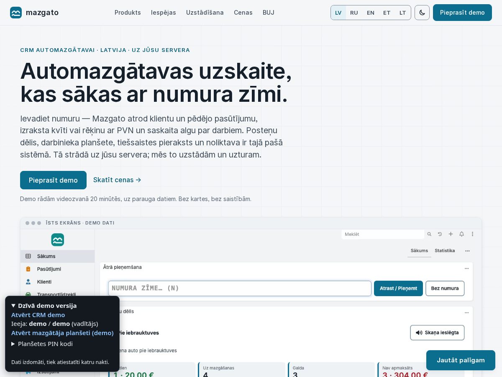Follow the Atvērt mazgātāja planšeti (demo) link
The height and width of the screenshot is (377, 502).
(62, 333)
